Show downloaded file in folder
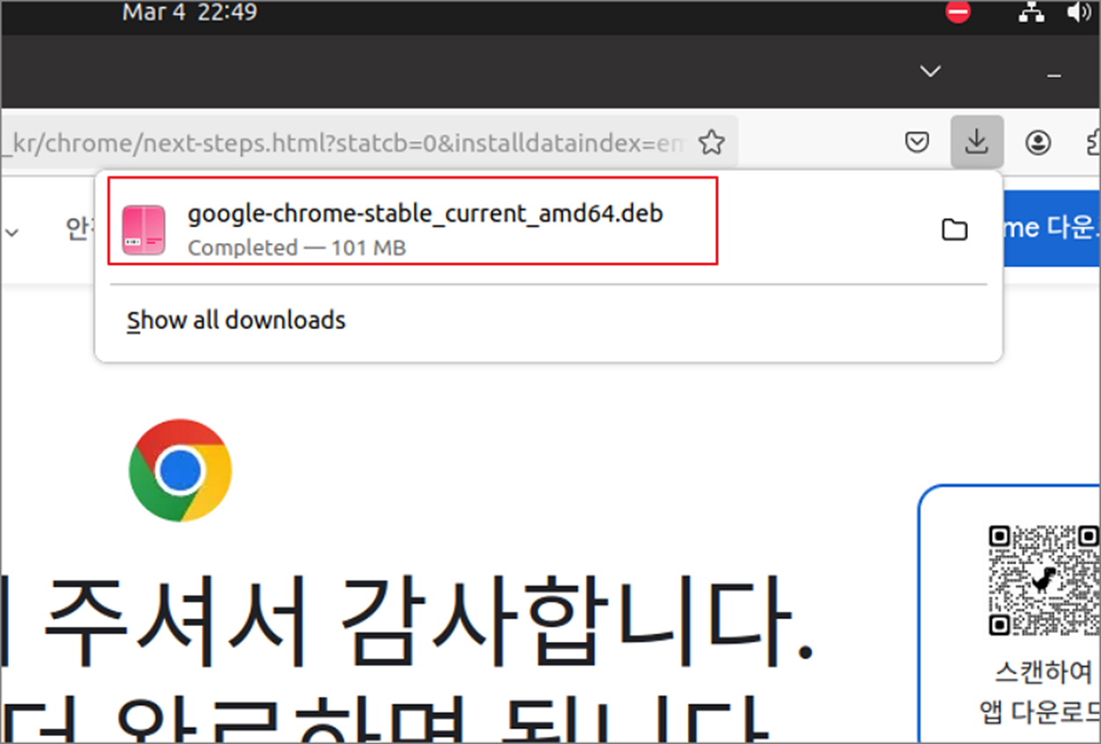Image resolution: width=1101 pixels, height=744 pixels. (x=955, y=230)
